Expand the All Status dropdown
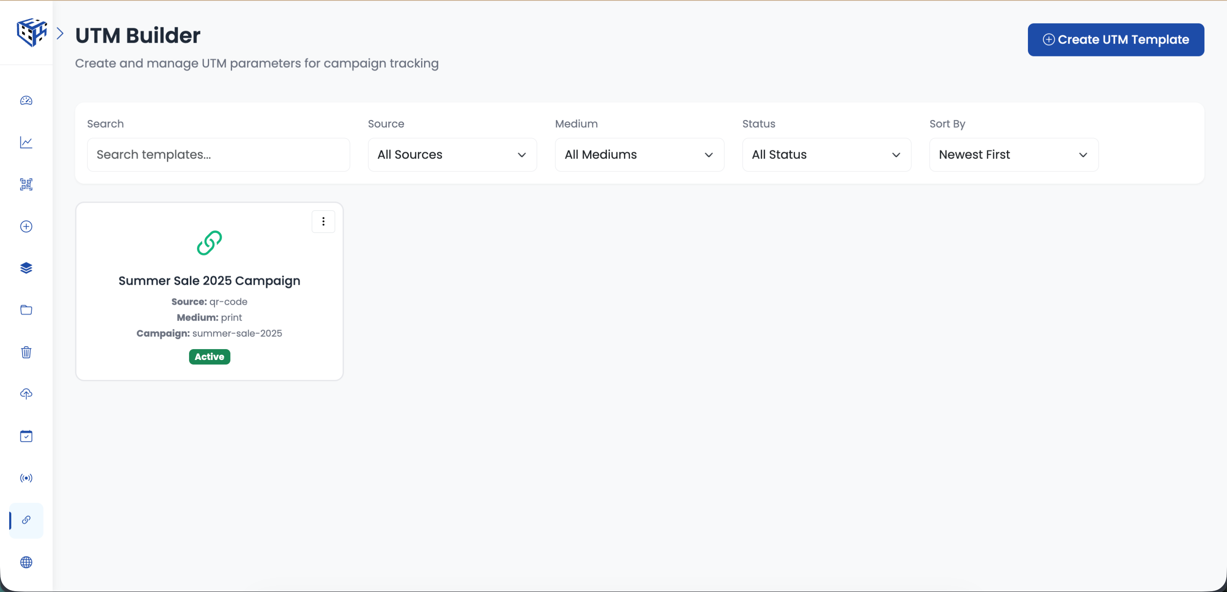This screenshot has width=1227, height=592. click(826, 154)
